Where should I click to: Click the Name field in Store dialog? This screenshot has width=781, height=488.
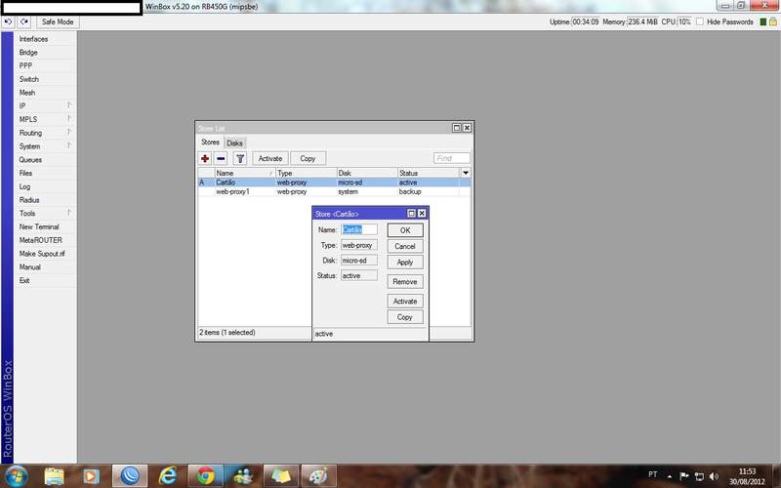pos(359,229)
